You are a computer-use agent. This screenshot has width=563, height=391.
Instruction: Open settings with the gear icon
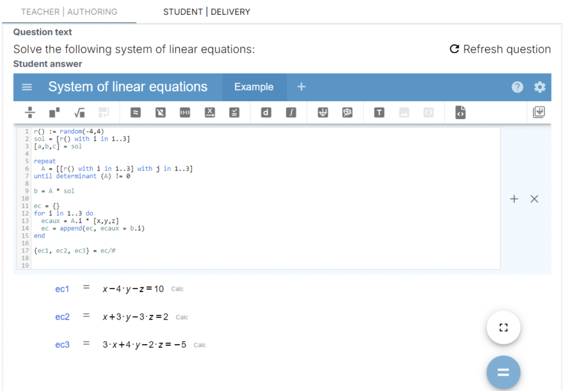pos(540,87)
